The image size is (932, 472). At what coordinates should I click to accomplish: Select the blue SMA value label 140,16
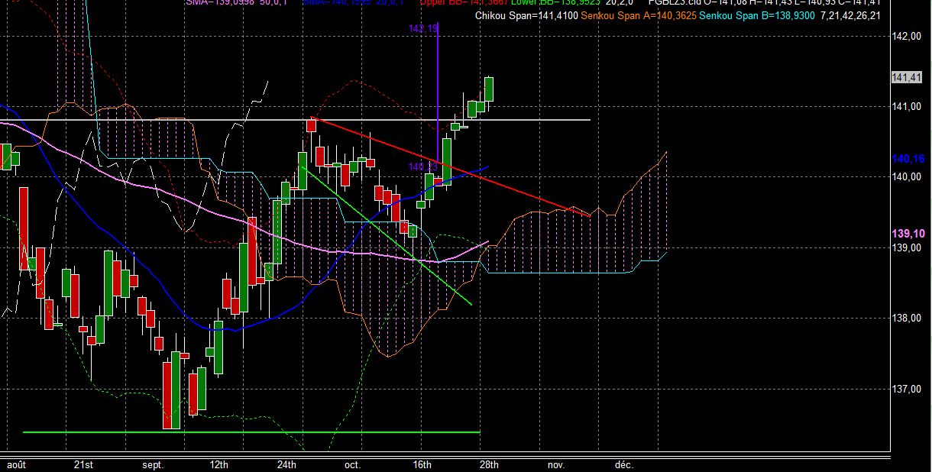coord(908,159)
